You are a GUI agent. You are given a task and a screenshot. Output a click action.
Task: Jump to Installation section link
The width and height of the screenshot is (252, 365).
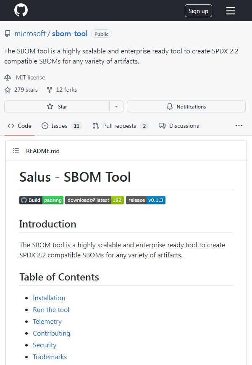point(49,298)
